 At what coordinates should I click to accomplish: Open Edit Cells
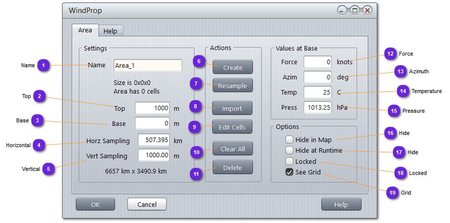(x=232, y=127)
